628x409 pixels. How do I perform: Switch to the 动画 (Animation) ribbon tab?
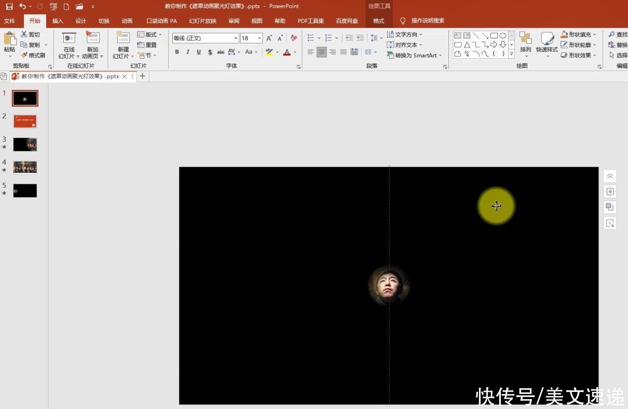tap(127, 21)
